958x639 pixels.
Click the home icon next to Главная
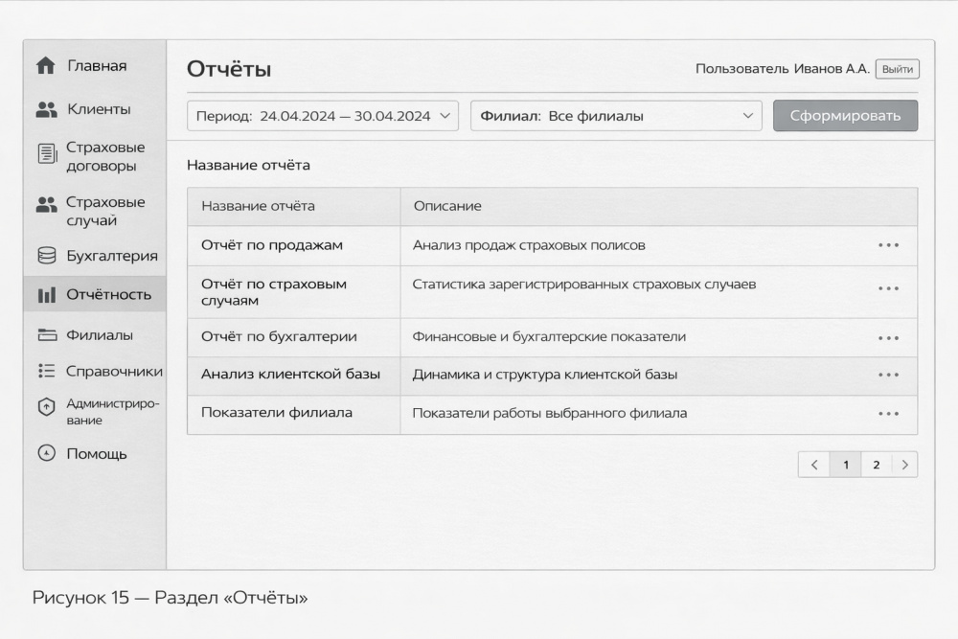(x=45, y=66)
